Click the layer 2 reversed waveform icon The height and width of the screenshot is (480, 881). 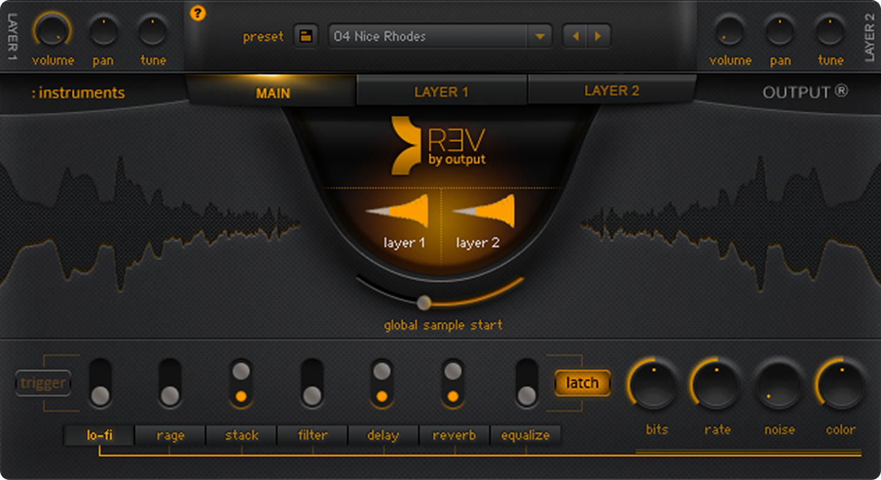coord(484,212)
